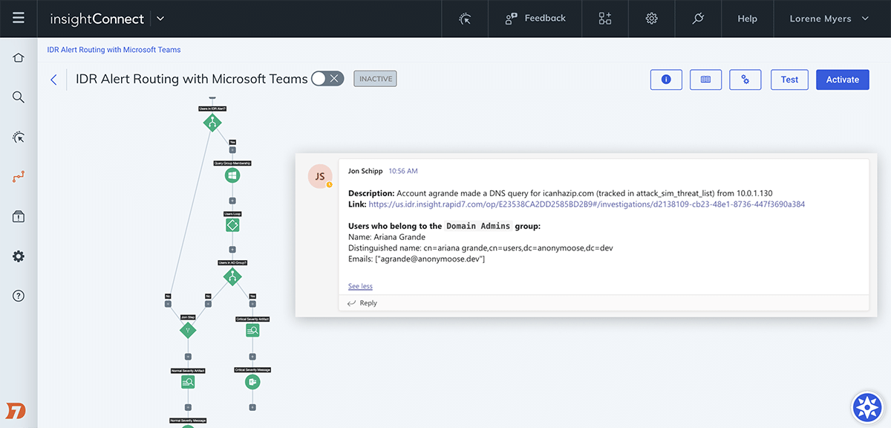Select the Query Group Membership step node

[x=232, y=176]
